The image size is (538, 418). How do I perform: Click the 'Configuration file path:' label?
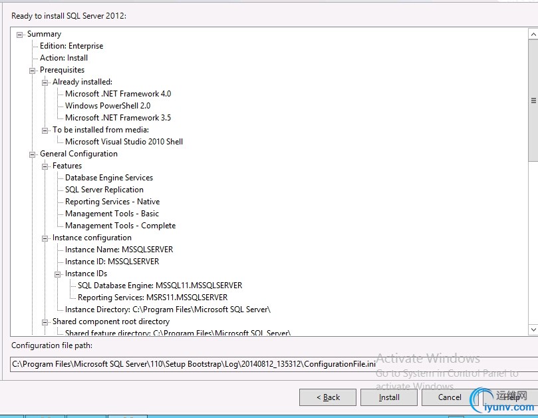point(52,345)
